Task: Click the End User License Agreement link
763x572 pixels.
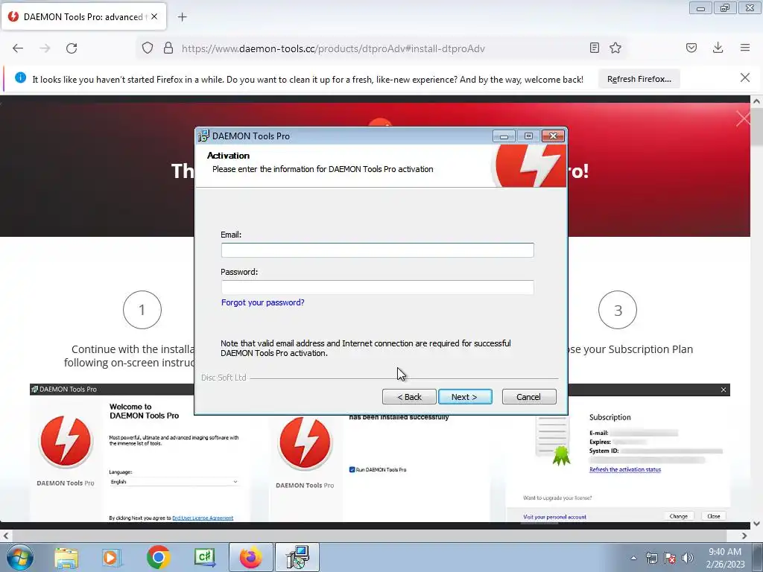Action: coord(203,518)
